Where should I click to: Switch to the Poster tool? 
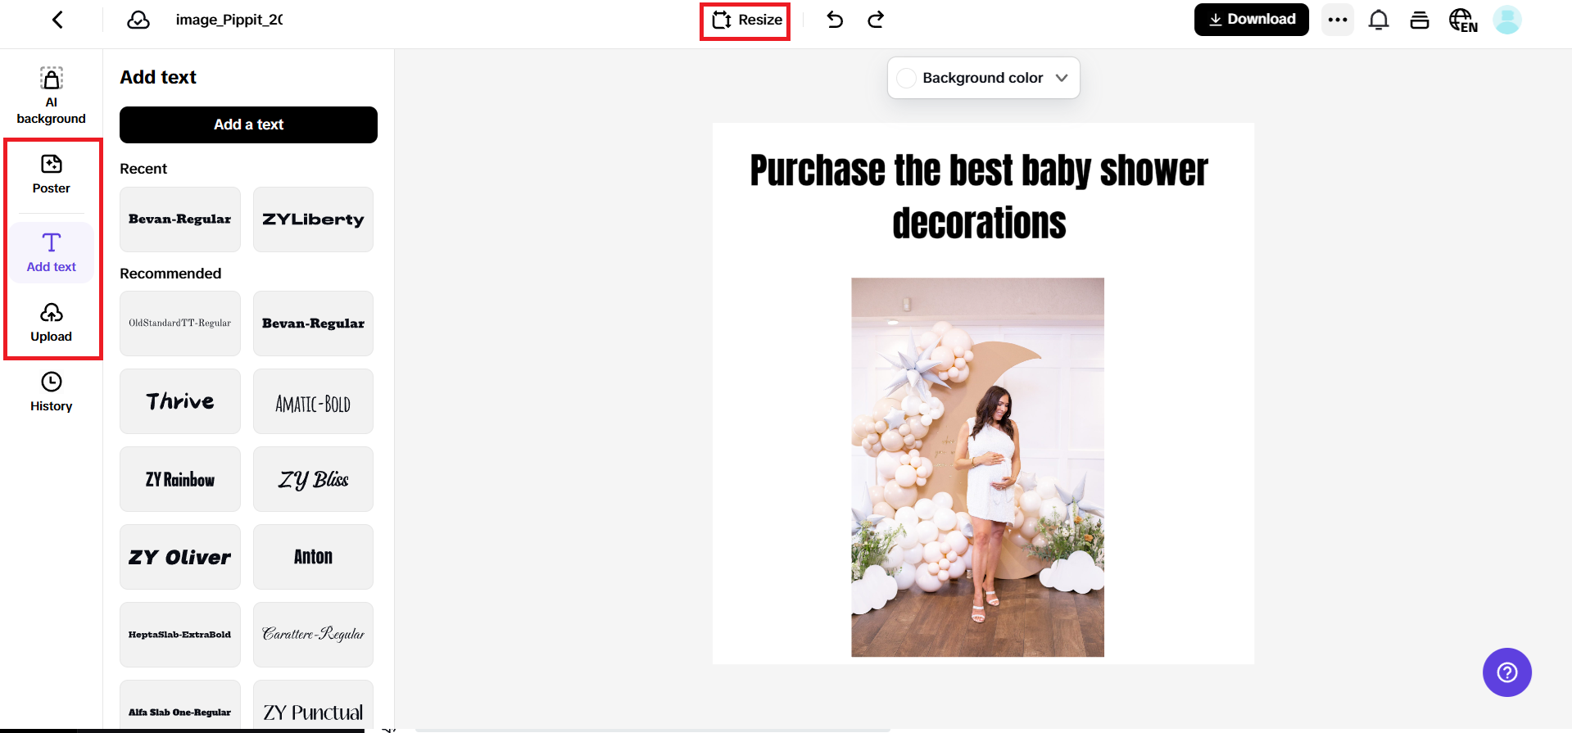click(51, 174)
